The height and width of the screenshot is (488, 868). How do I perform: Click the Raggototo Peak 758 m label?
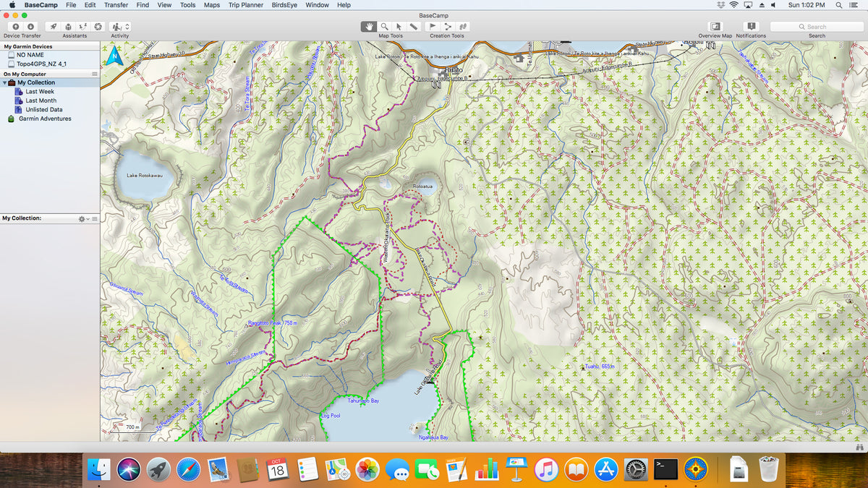273,322
